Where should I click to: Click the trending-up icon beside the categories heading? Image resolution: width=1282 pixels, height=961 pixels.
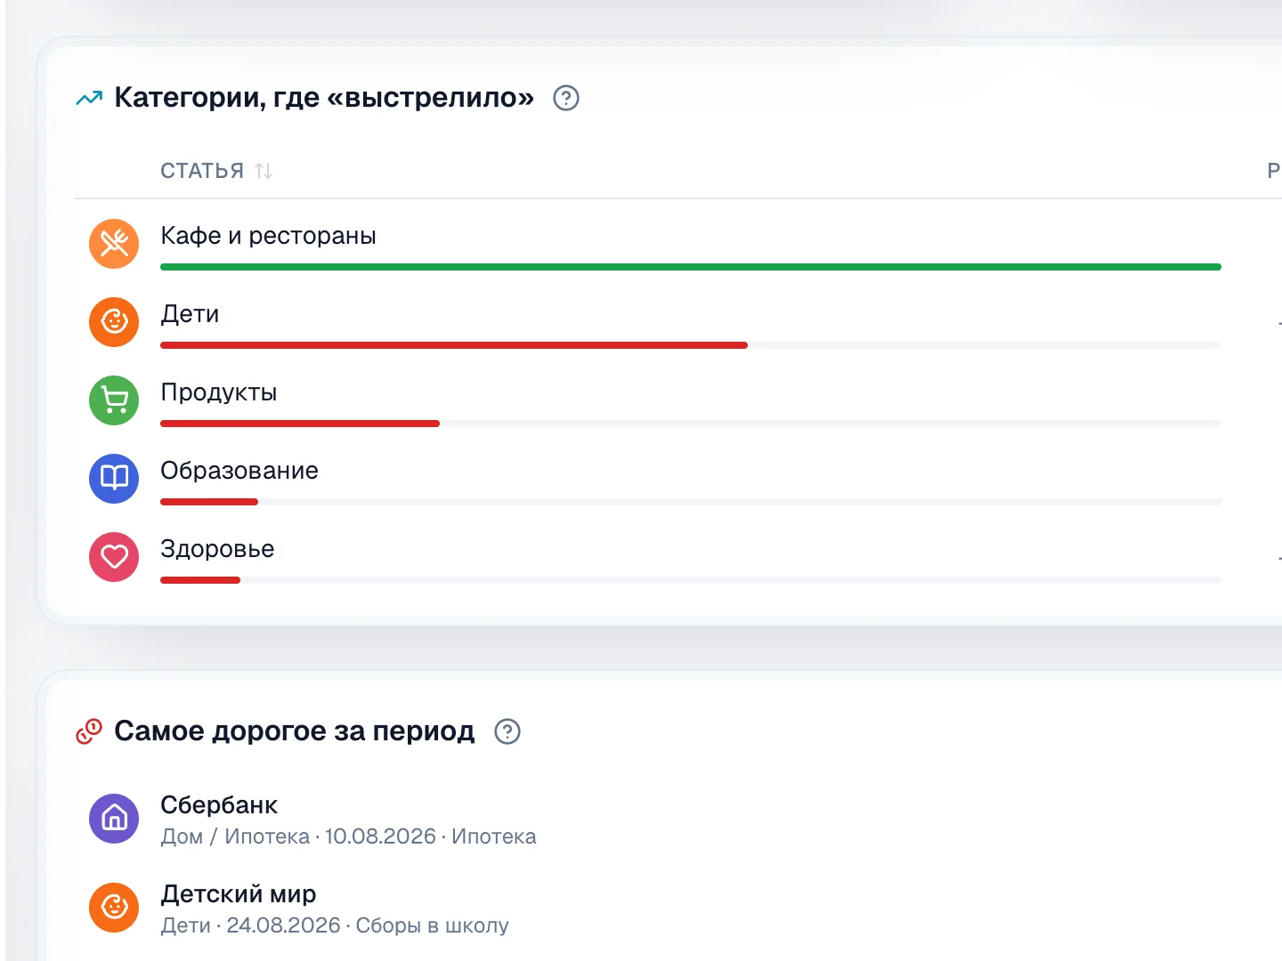(x=89, y=98)
